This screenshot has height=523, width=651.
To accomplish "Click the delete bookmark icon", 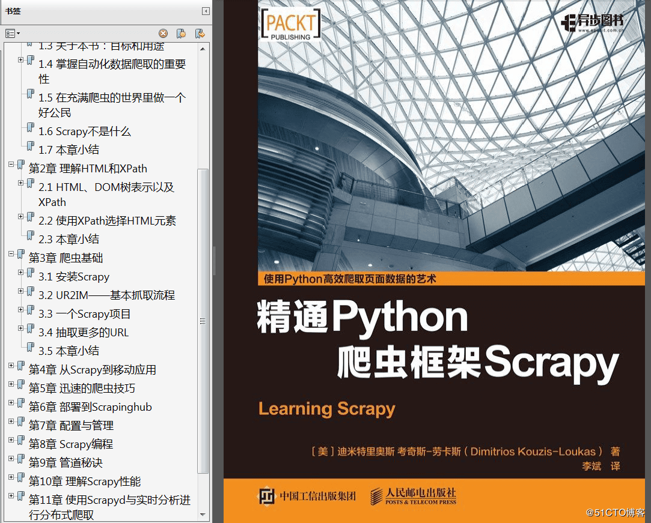I will click(x=163, y=33).
